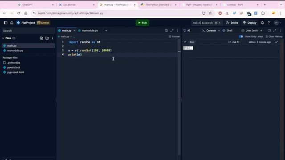Go back in browser history
This screenshot has height=160, width=285.
(x=4, y=13)
